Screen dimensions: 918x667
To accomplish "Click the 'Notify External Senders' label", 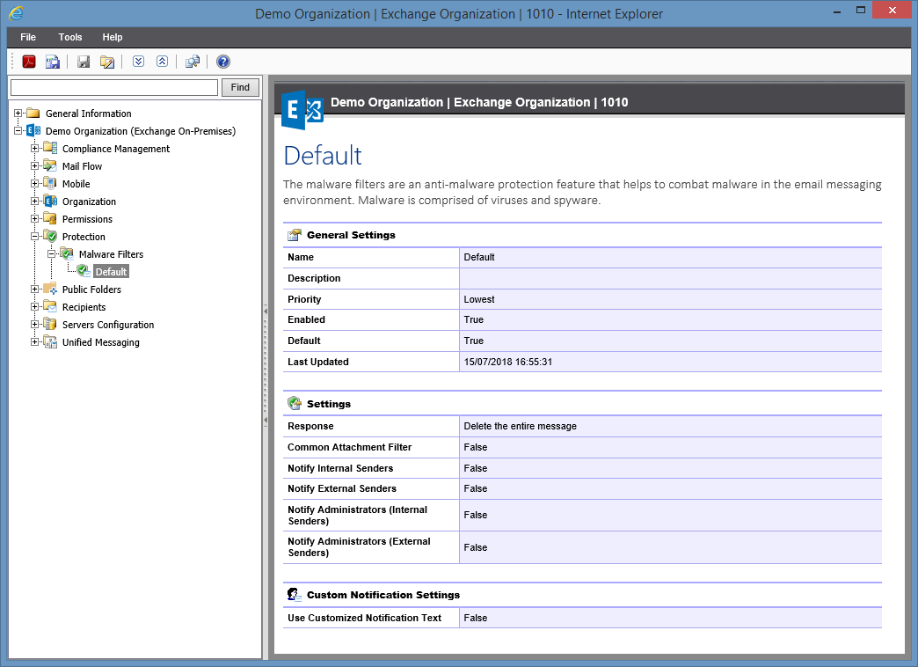I will [342, 488].
